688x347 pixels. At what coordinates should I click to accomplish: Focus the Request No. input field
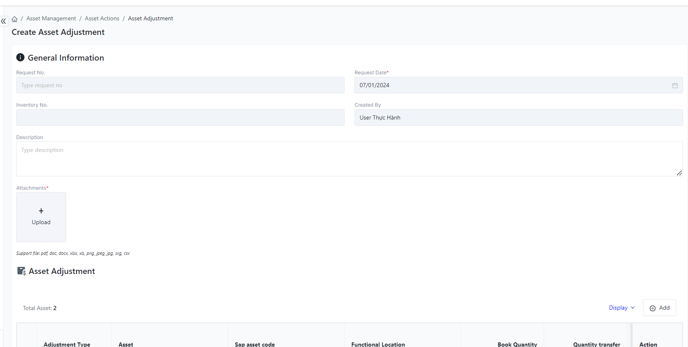(180, 85)
